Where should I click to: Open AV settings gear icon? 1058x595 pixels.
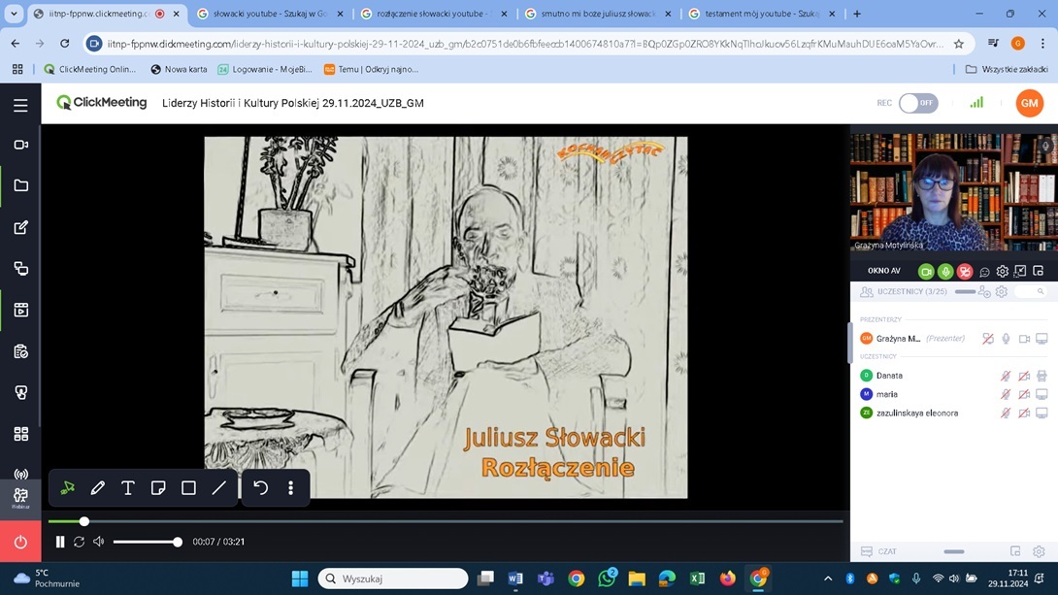[1002, 271]
